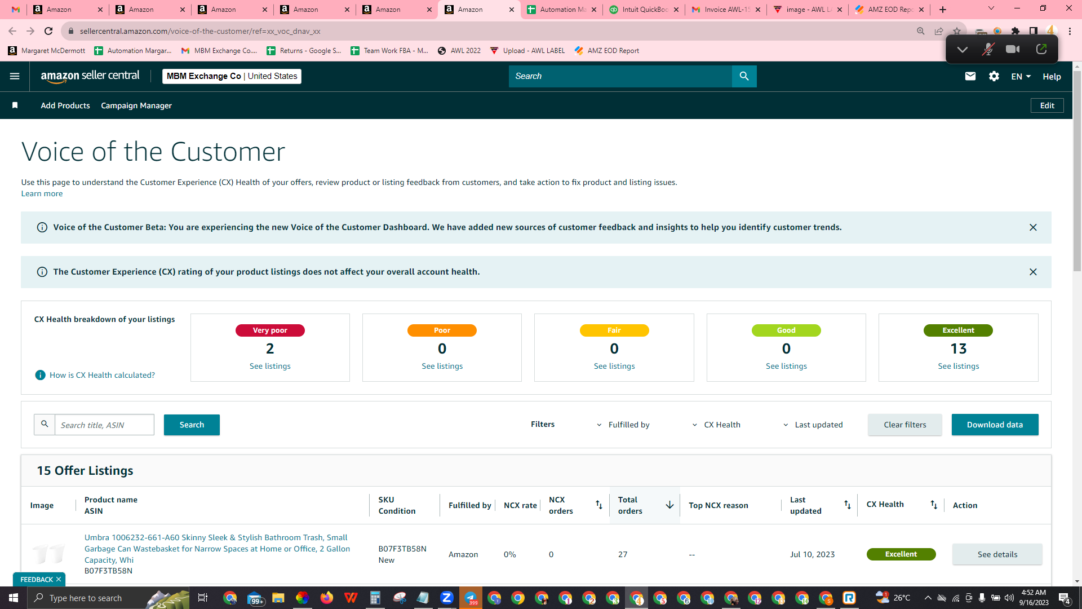
Task: Open the EN language dropdown
Action: click(x=1021, y=76)
